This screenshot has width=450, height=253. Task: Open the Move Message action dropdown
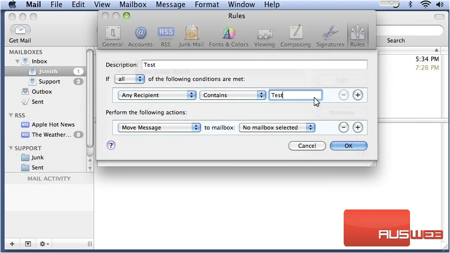click(159, 128)
